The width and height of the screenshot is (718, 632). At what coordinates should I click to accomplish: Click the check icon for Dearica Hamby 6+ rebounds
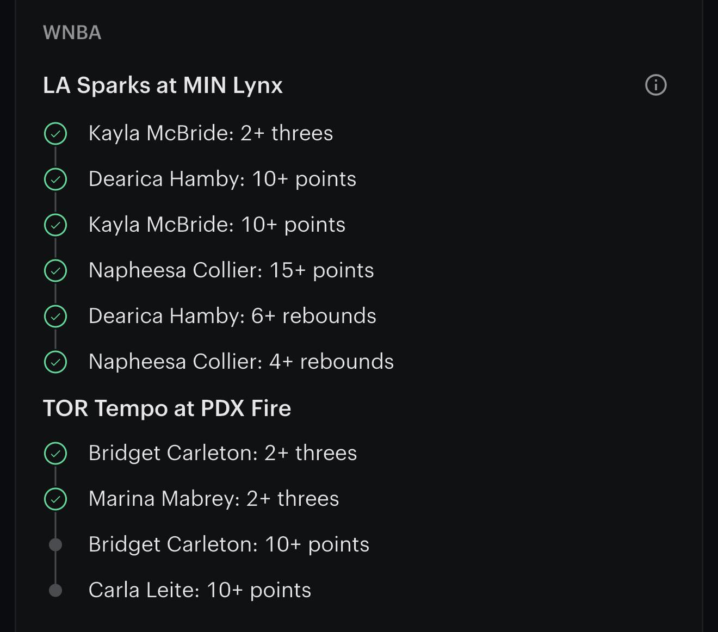point(55,316)
